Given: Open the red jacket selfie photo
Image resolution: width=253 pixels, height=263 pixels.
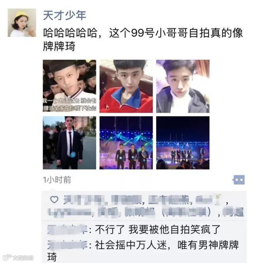Looking at the screenshot, I should point(126,86).
